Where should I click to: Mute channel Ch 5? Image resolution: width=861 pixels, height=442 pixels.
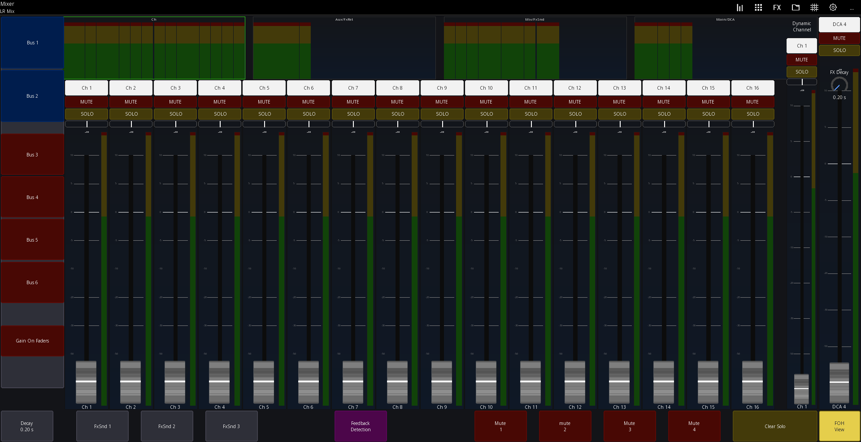point(264,102)
